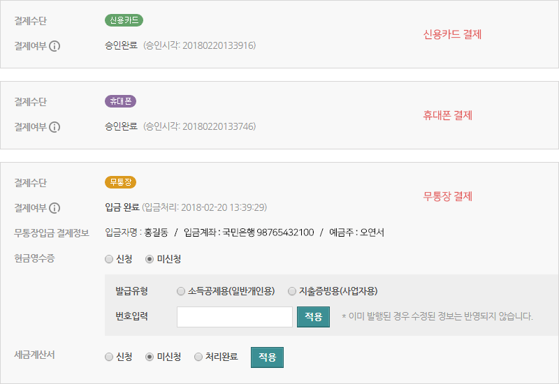The height and width of the screenshot is (384, 559).
Task: Click the orange 무통장 payment badge
Action: [x=120, y=182]
